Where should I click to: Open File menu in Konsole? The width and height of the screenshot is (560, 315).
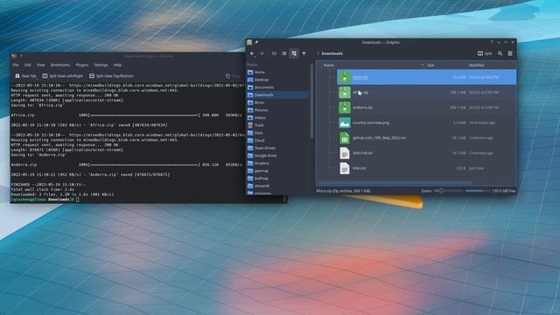[x=16, y=65]
